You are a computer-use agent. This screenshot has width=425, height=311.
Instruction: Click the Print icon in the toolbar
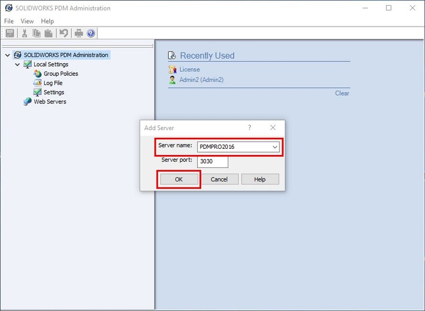click(x=79, y=33)
